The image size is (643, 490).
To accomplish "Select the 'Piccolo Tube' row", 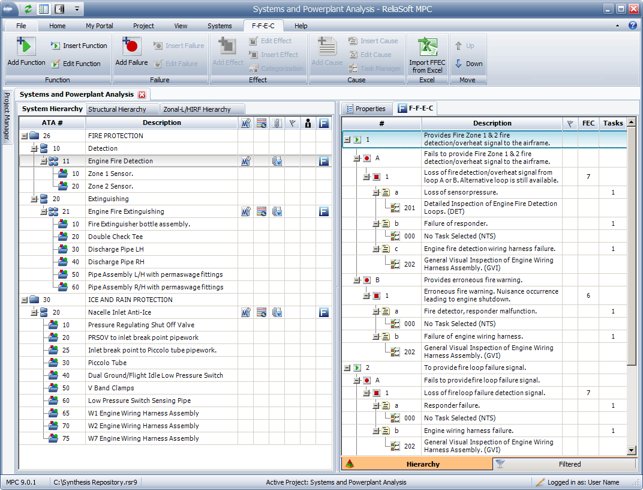I will [176, 363].
